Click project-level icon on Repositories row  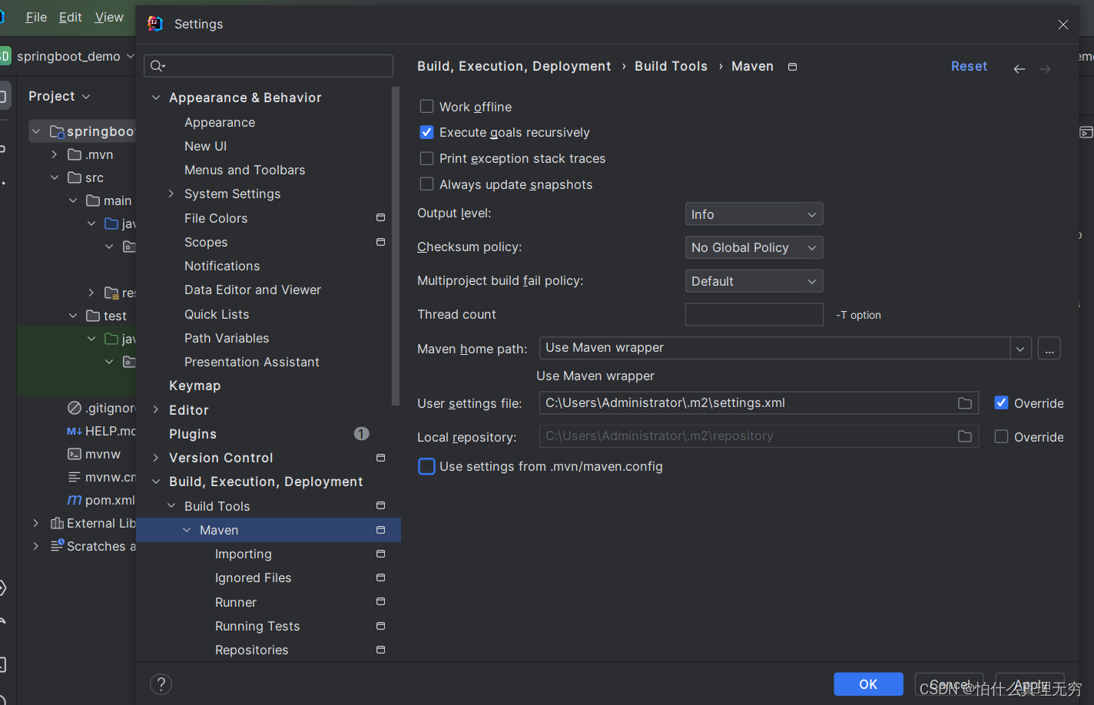coord(380,650)
